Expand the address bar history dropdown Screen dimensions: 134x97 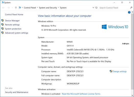coord(93,8)
